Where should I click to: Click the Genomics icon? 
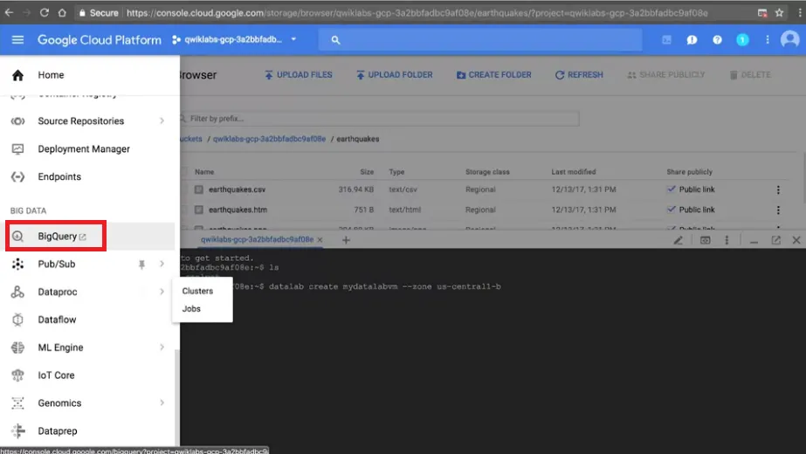pyautogui.click(x=18, y=403)
